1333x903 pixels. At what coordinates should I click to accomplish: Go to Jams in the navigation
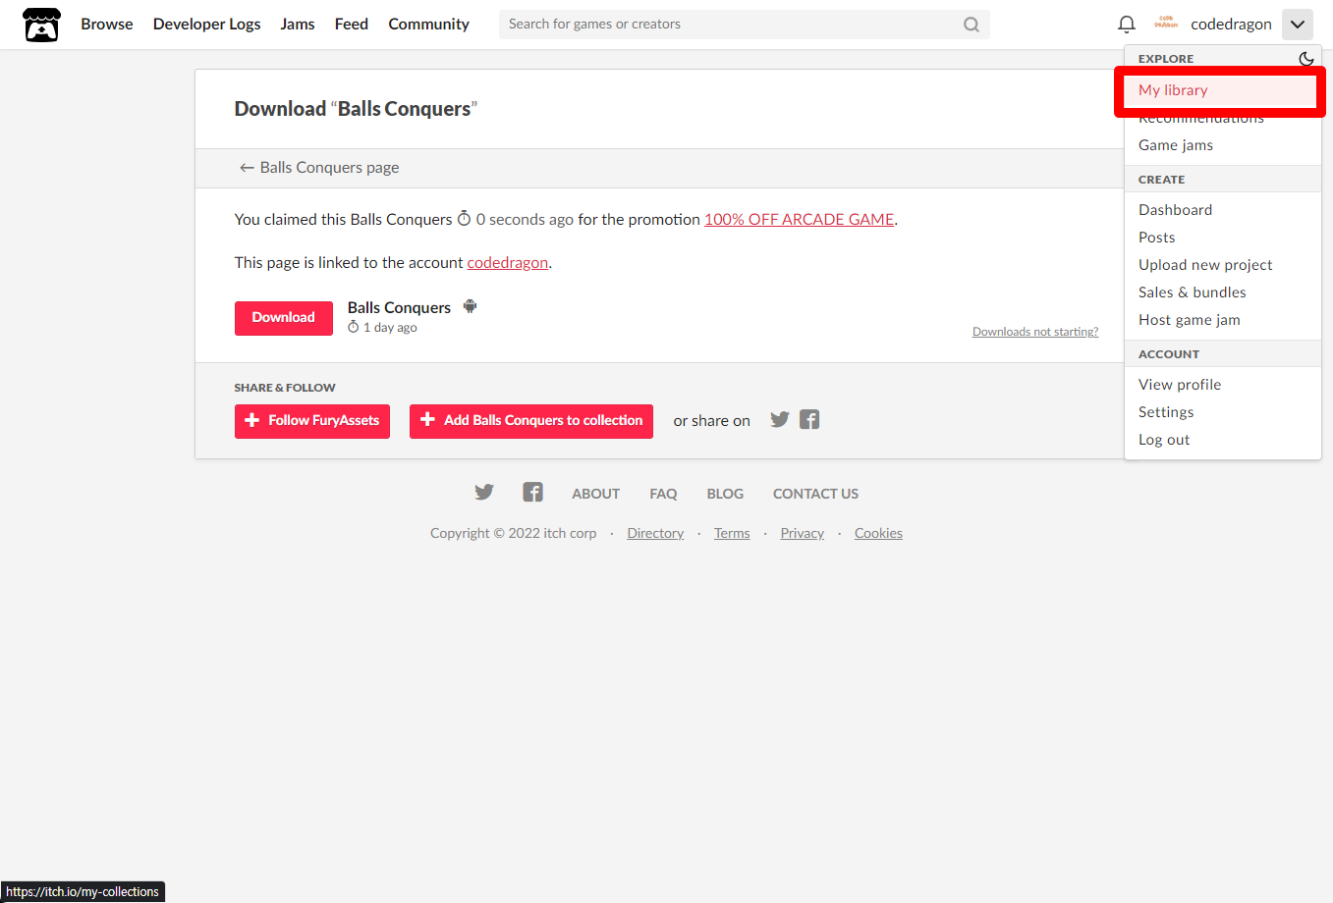click(298, 25)
